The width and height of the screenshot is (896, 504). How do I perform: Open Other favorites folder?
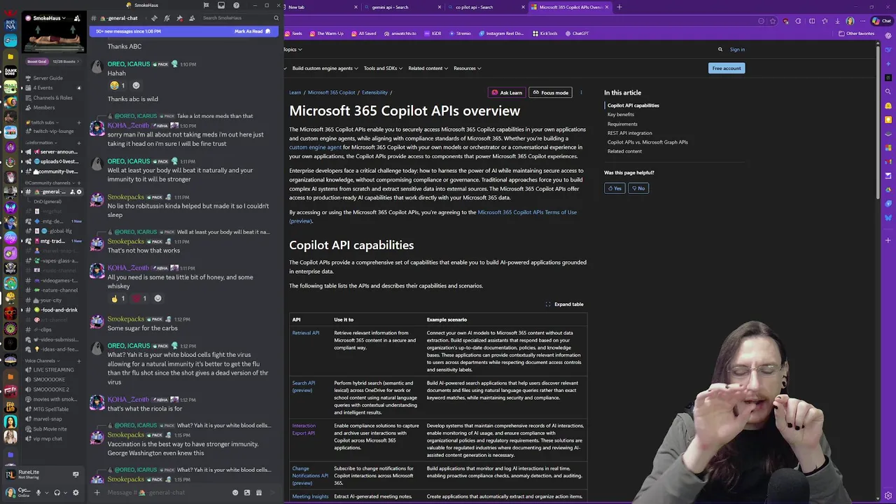pyautogui.click(x=856, y=34)
